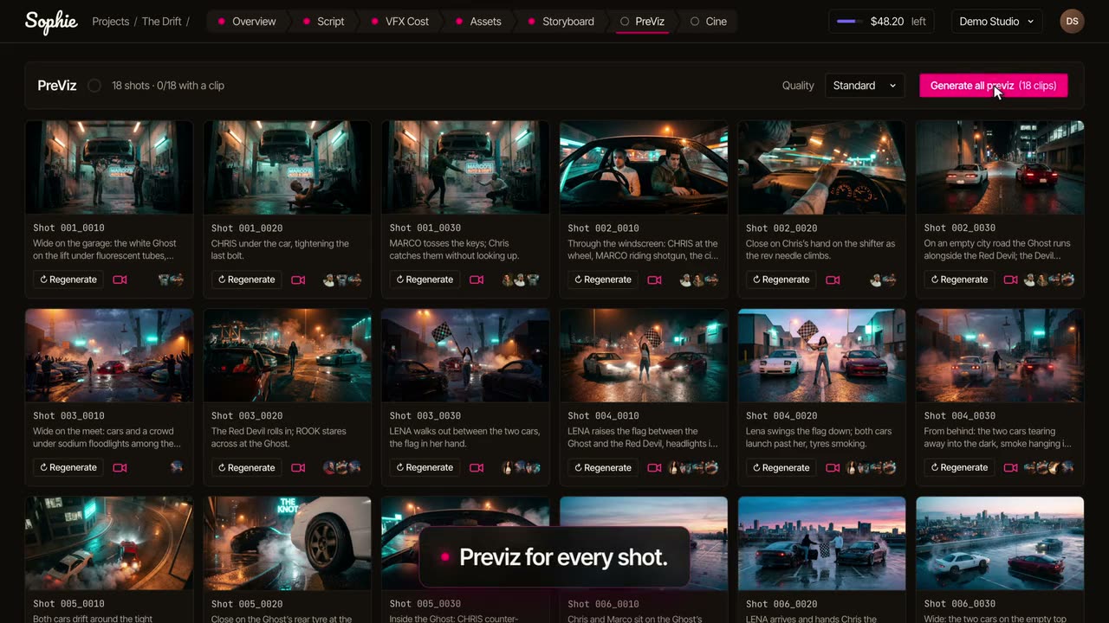Select the PreViz tab
1109x623 pixels.
point(643,22)
